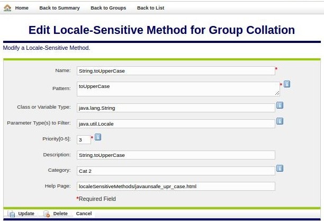Click inside the Pattern textarea
This screenshot has height=221, width=324.
pos(177,89)
